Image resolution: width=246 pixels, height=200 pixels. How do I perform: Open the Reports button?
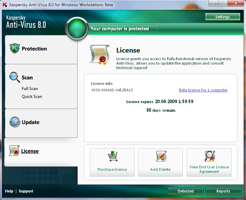pyautogui.click(x=223, y=191)
